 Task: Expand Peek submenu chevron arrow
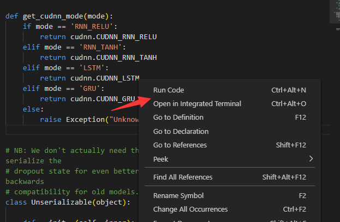[x=311, y=159]
